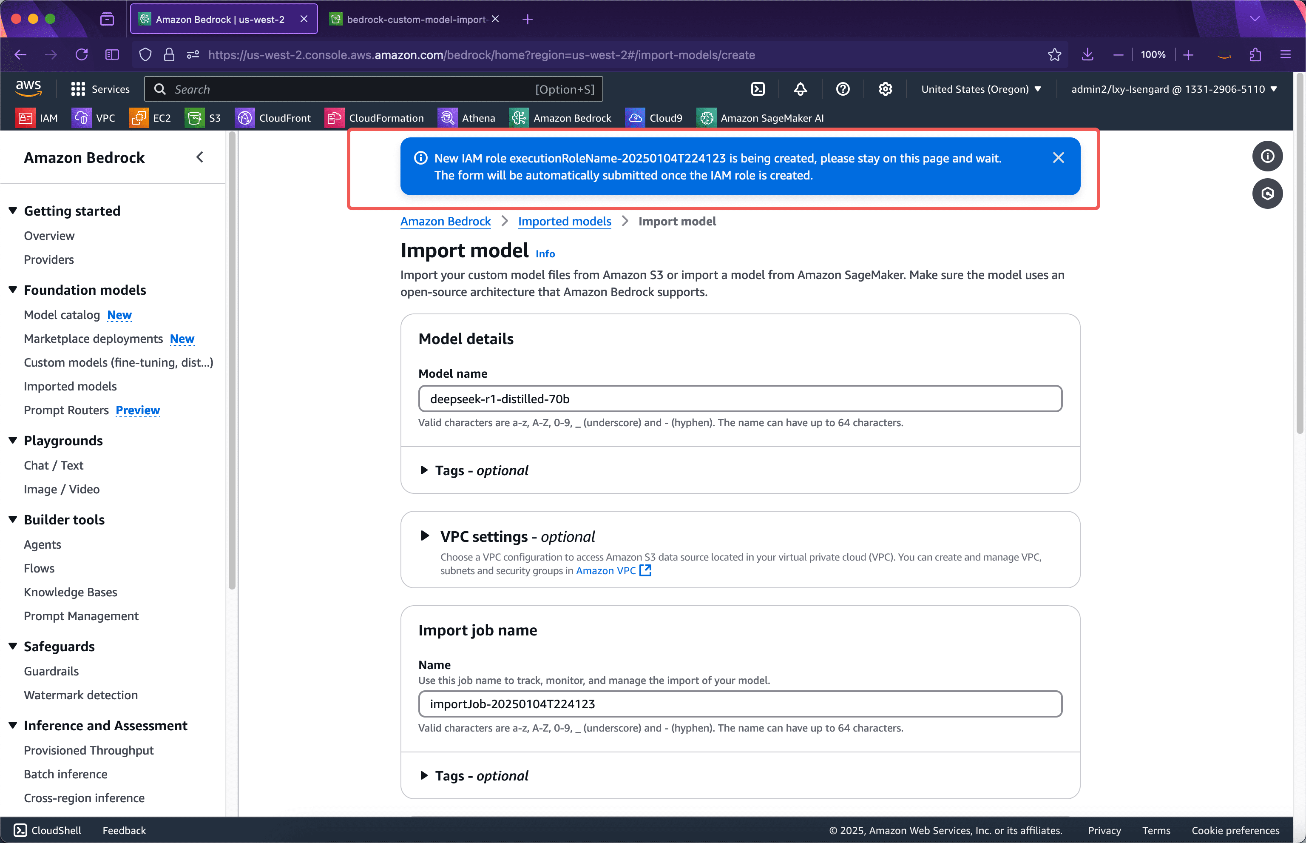Launch CloudShell from the bottom bar
The image size is (1306, 843).
[48, 830]
